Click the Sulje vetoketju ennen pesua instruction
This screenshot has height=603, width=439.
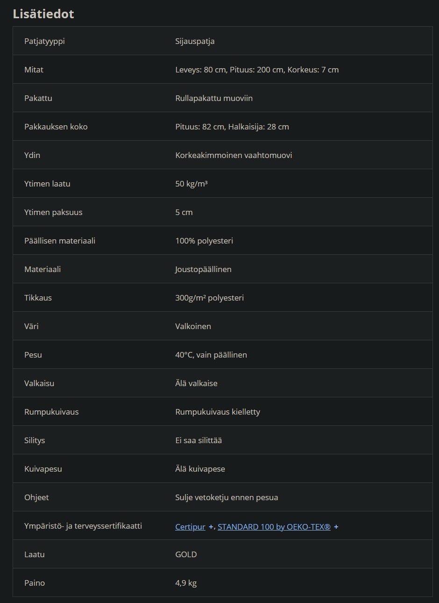pyautogui.click(x=227, y=497)
